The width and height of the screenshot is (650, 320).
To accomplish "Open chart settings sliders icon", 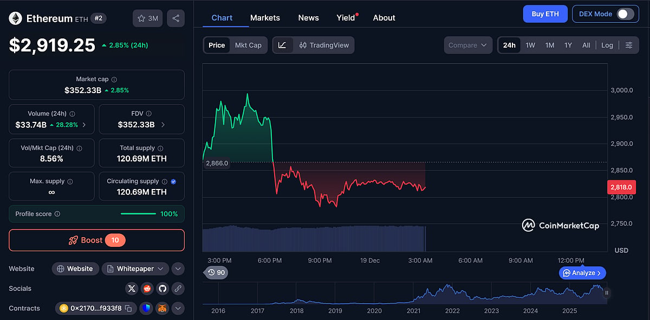I will (629, 45).
